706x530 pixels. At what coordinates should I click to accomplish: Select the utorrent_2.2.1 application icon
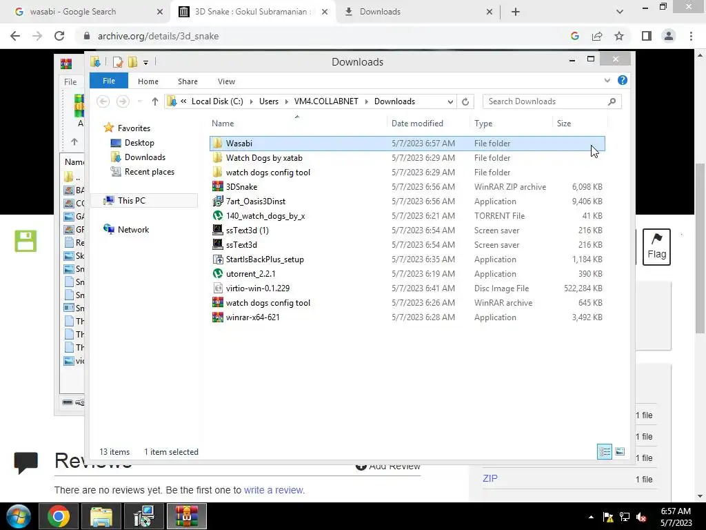217,273
